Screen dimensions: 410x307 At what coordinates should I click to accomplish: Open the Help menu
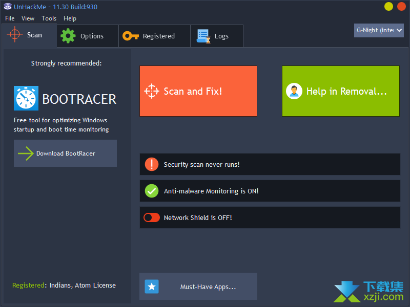[70, 18]
